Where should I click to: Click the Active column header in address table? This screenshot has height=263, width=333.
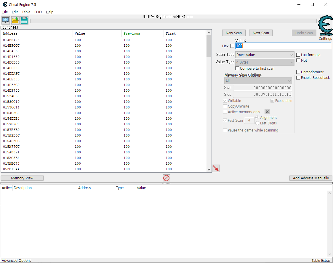pyautogui.click(x=7, y=188)
